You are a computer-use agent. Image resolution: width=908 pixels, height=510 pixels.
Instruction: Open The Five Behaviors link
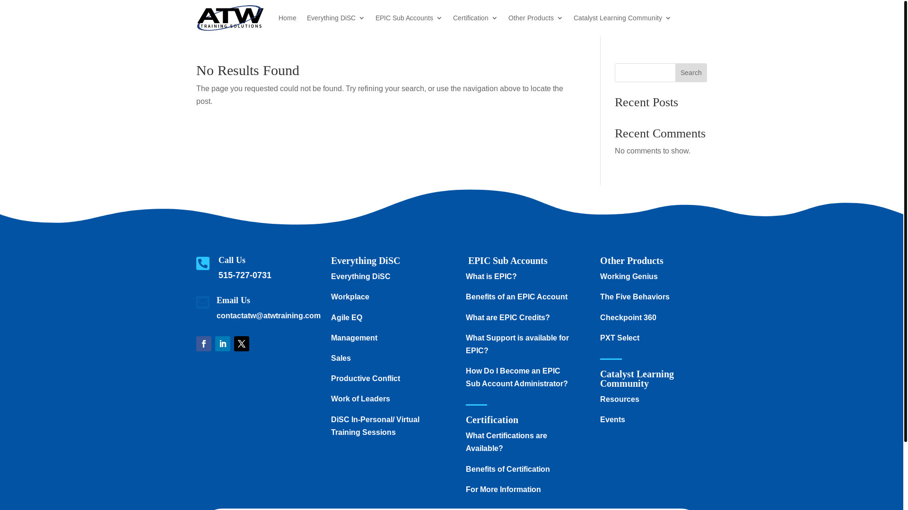pos(635,297)
